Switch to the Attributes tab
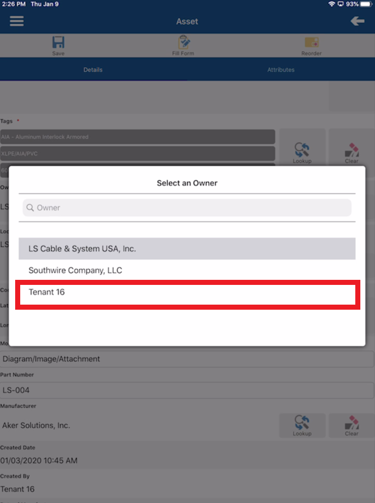This screenshot has width=375, height=503. (x=281, y=70)
